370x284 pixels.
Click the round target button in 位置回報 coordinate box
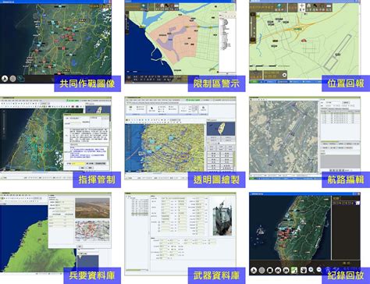coord(284,75)
